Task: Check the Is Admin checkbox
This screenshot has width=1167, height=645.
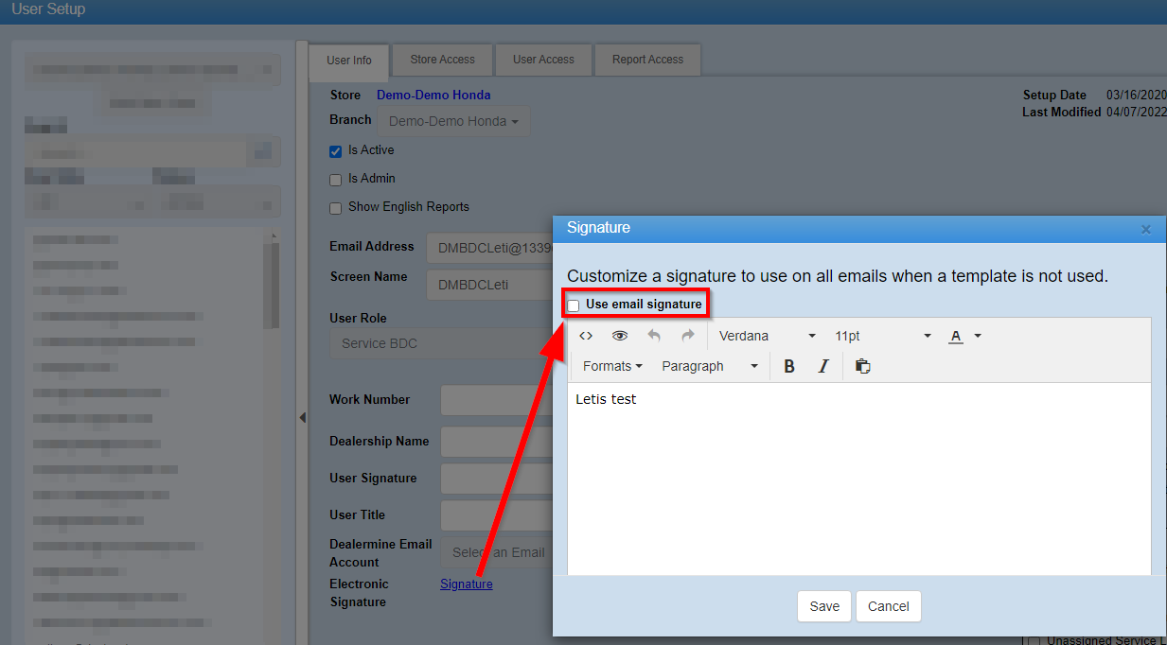Action: [x=335, y=180]
